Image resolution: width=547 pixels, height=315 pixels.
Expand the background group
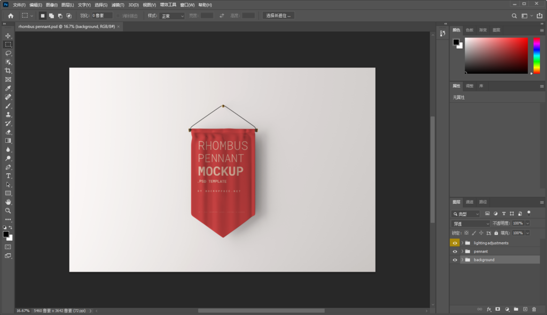[462, 260]
